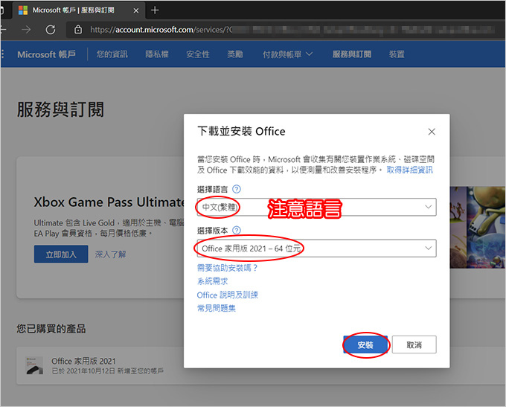Open the 隱私權 menu item
506x407 pixels.
157,54
